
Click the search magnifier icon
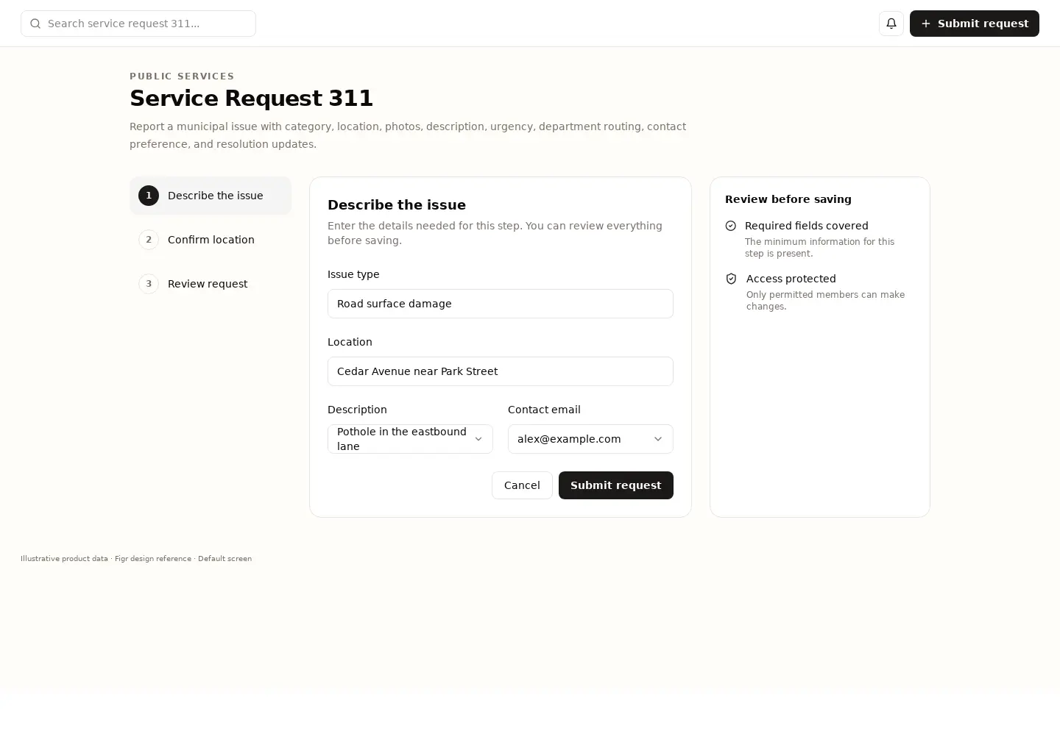[35, 24]
